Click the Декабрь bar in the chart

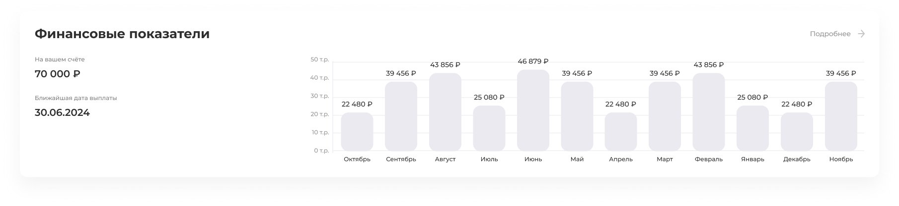click(797, 132)
